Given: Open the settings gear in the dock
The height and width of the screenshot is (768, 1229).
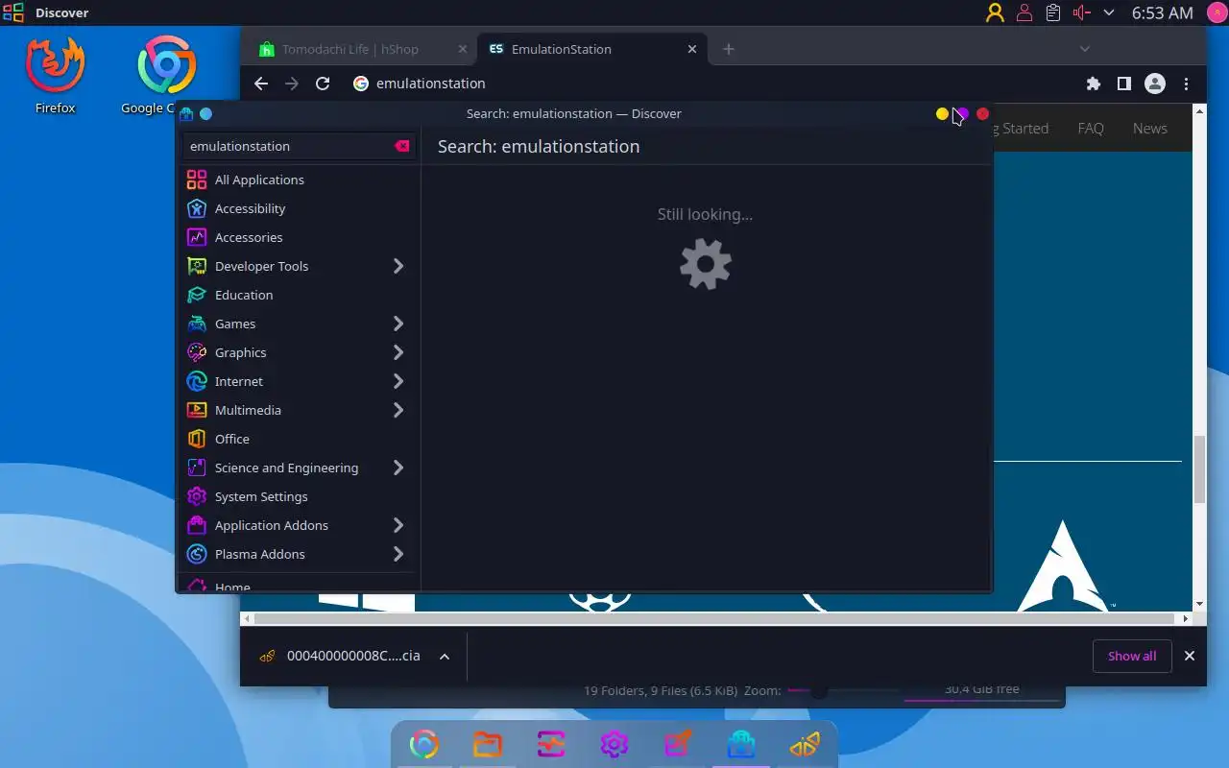Looking at the screenshot, I should pyautogui.click(x=614, y=744).
